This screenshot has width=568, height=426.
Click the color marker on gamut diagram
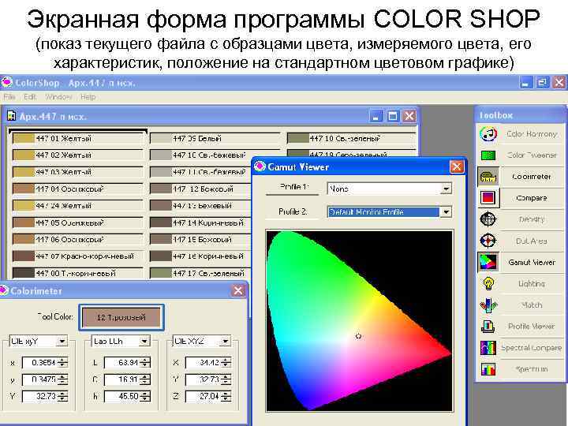(x=358, y=336)
